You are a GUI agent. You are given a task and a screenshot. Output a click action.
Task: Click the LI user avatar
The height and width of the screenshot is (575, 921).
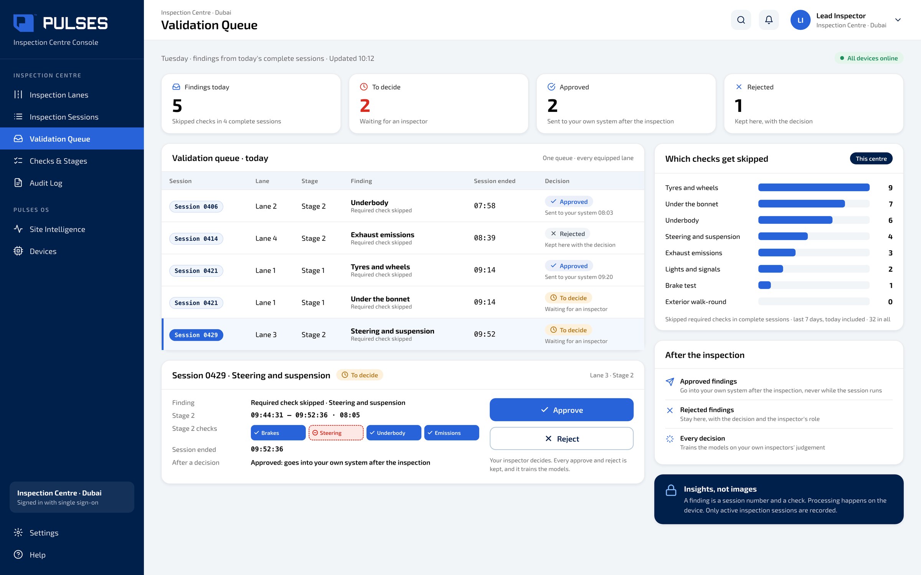(x=800, y=20)
